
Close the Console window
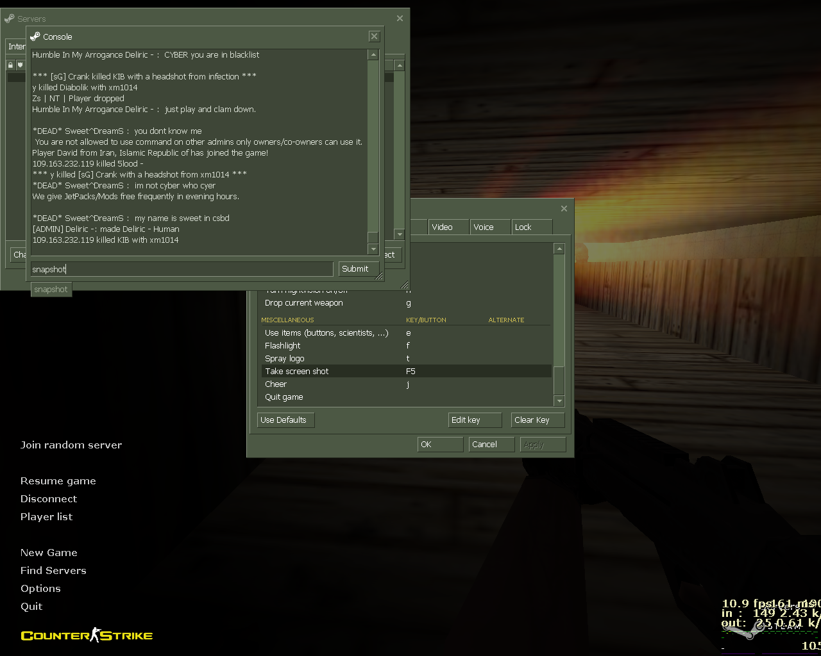[x=375, y=37]
